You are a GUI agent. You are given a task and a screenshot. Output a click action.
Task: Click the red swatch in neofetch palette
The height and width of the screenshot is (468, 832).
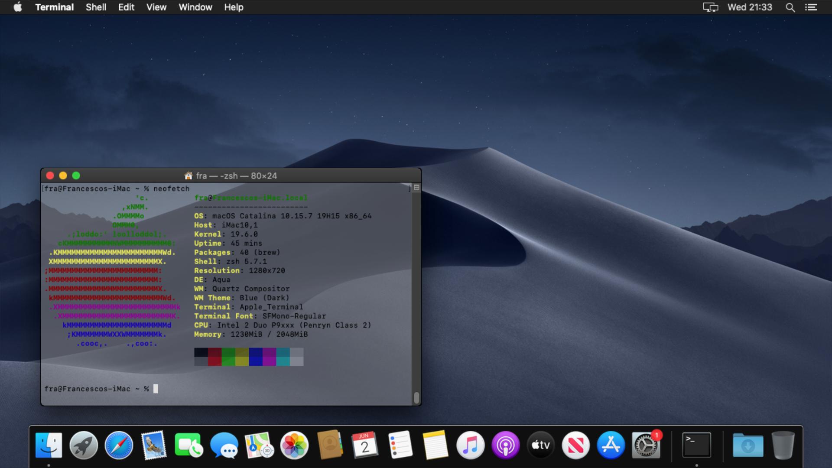pos(214,357)
